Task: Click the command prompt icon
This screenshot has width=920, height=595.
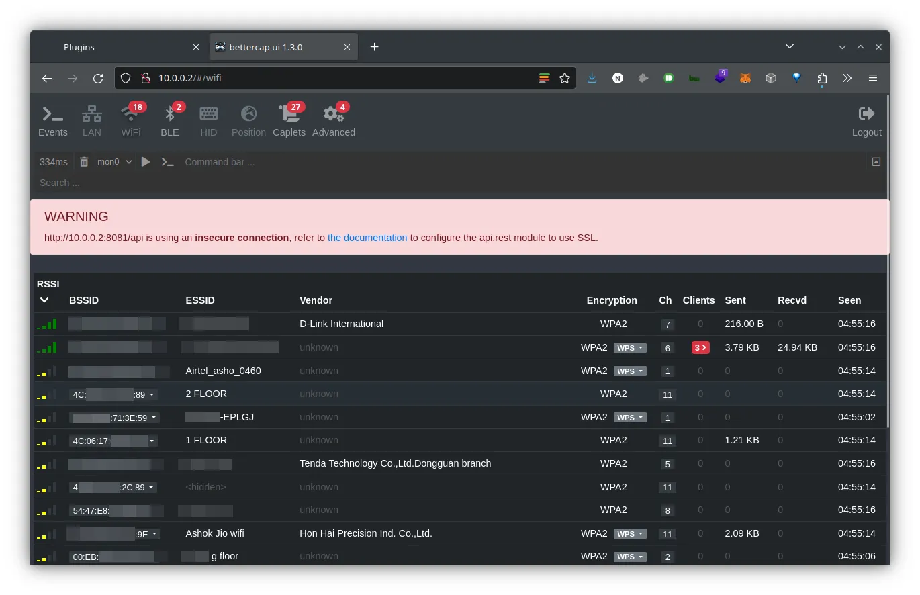Action: [167, 162]
